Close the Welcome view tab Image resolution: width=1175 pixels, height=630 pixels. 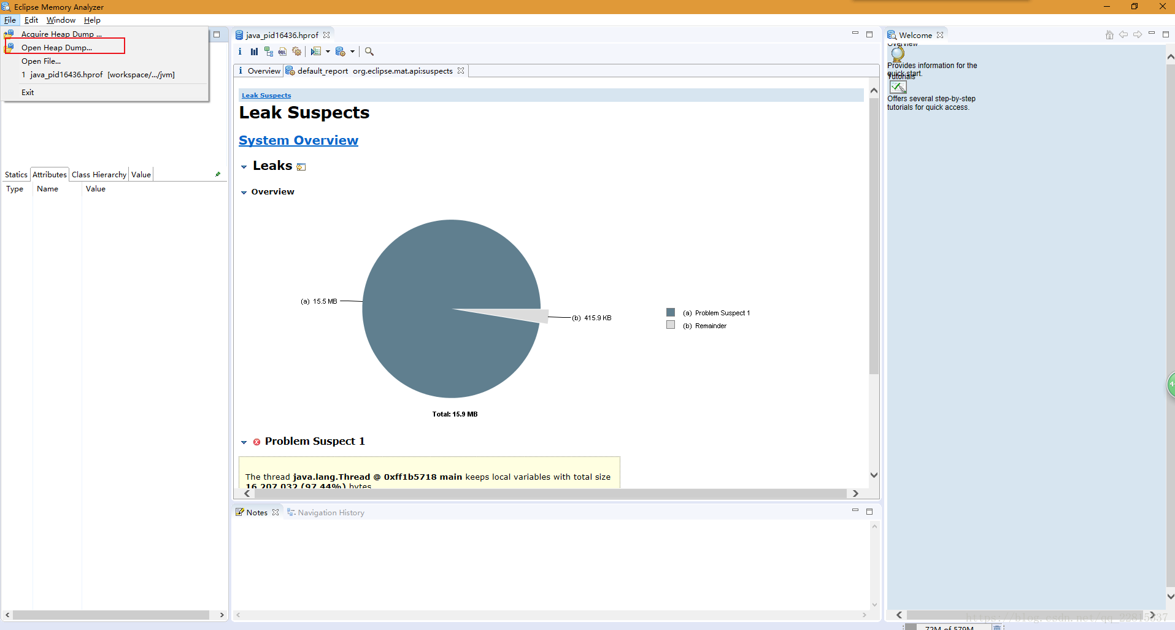940,35
